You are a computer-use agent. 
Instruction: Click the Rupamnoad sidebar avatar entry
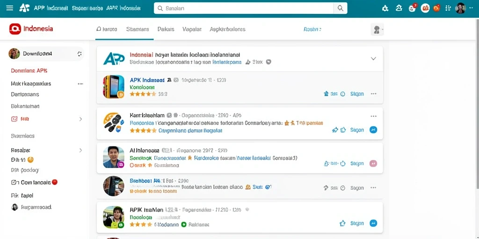31,207
